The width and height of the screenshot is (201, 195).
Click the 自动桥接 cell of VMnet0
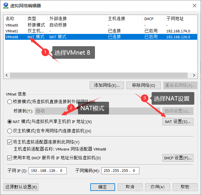click(58, 25)
